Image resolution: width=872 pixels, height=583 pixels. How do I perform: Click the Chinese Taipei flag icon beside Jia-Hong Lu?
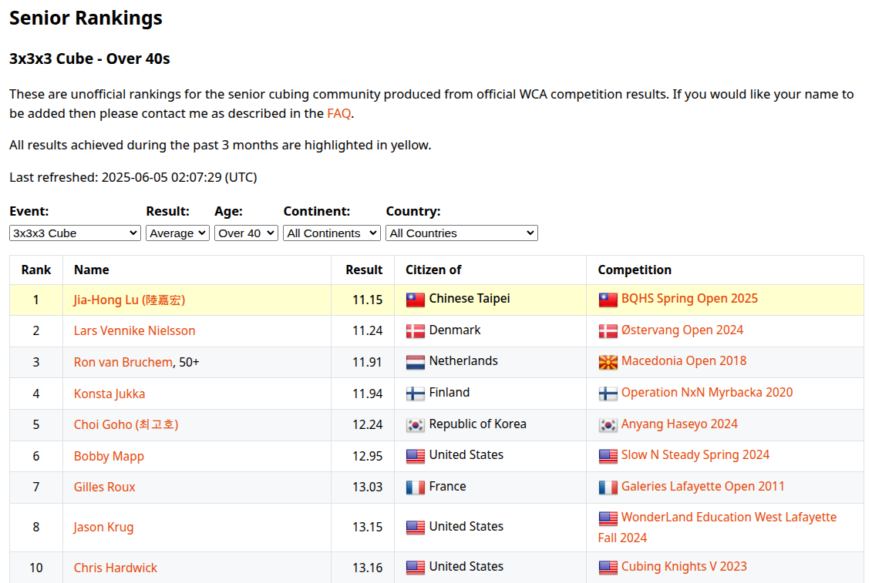[x=415, y=299]
